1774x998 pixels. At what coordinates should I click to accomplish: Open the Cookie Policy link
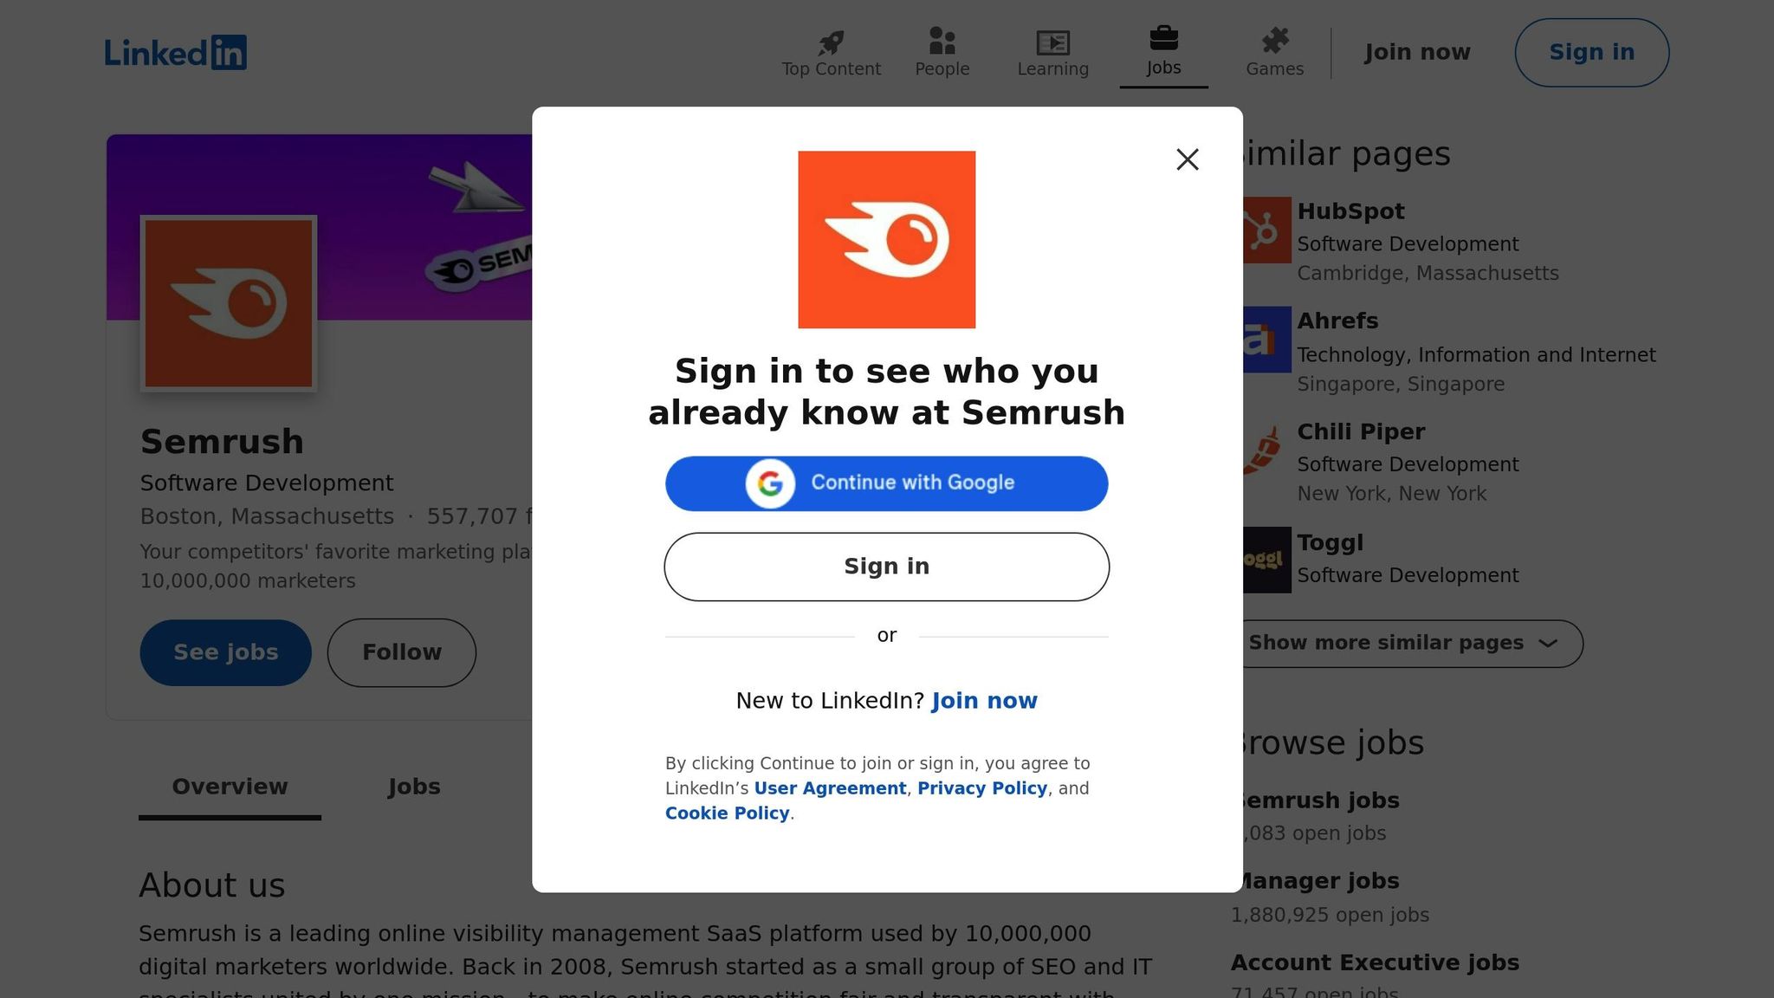pyautogui.click(x=727, y=813)
